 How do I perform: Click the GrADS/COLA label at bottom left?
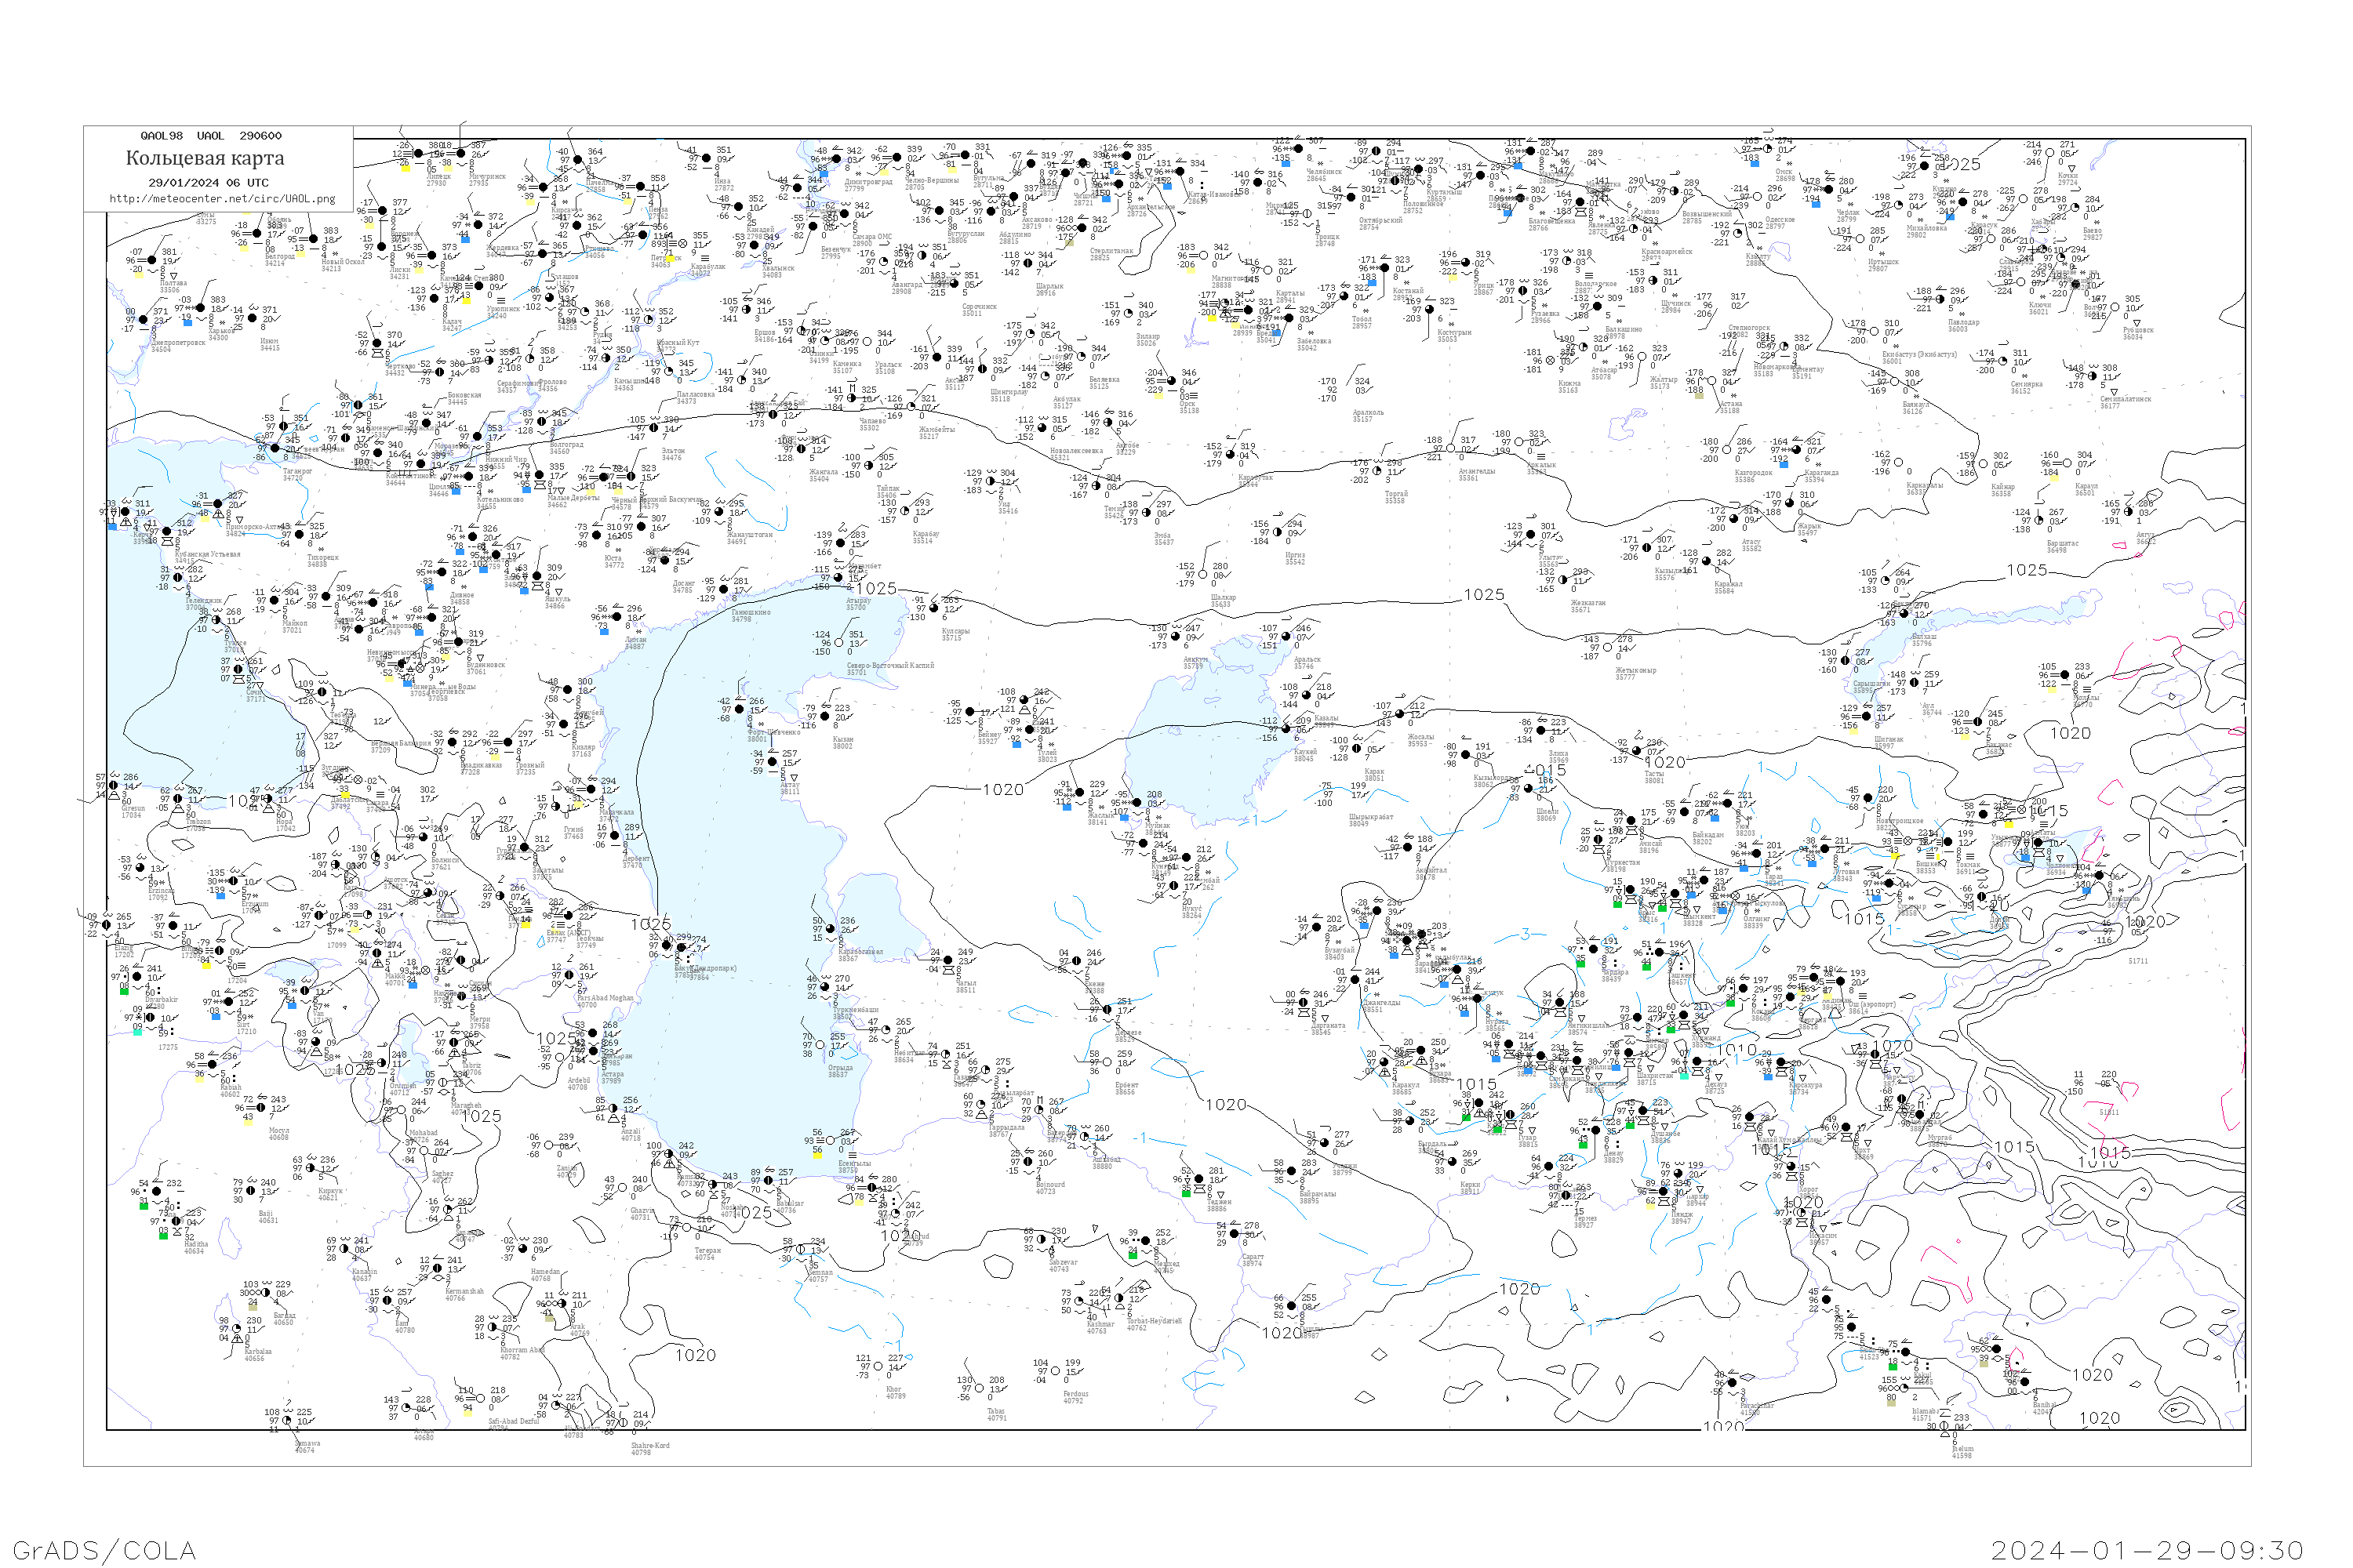[x=104, y=1550]
